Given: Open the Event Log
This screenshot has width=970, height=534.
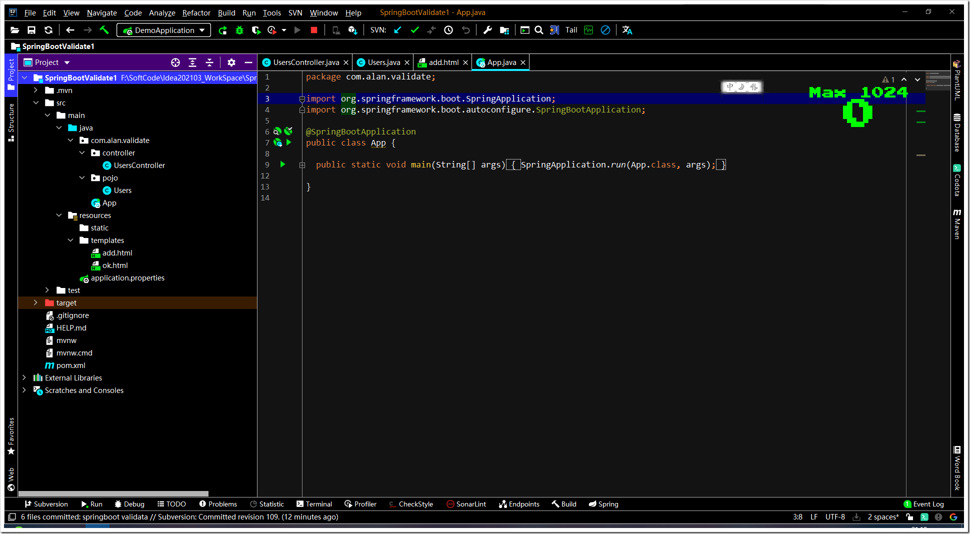Looking at the screenshot, I should point(924,504).
